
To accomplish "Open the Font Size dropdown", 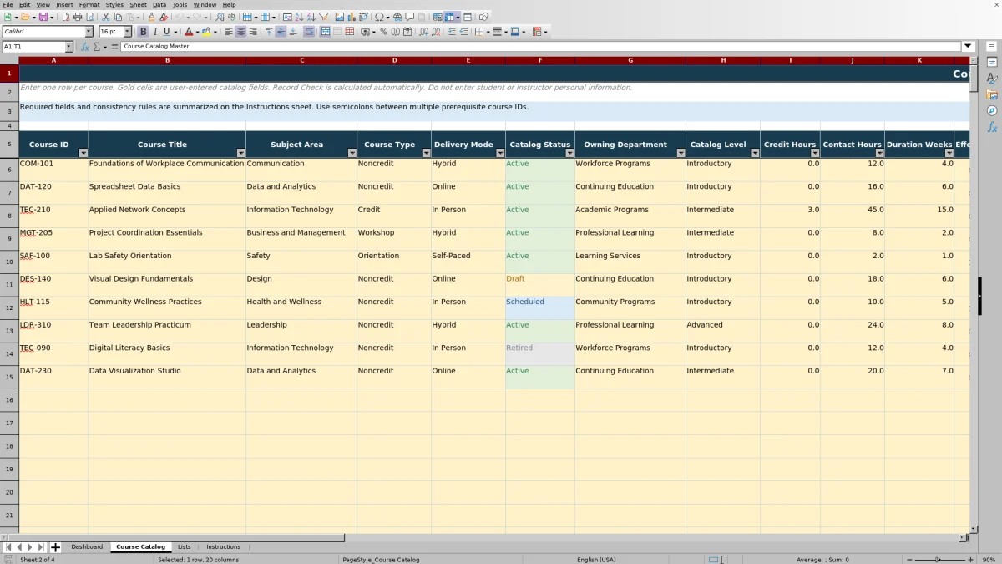I will (x=128, y=32).
